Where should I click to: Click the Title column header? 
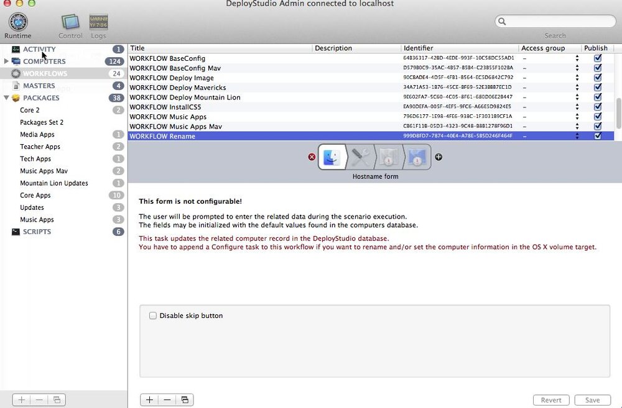[220, 48]
